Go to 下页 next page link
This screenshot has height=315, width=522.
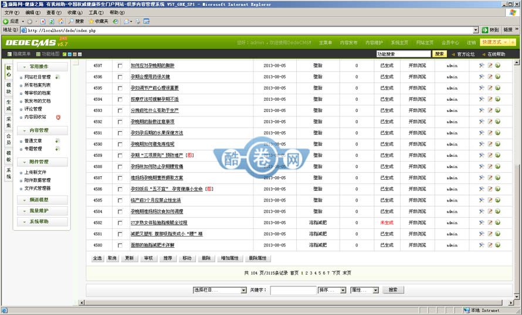pos(336,273)
